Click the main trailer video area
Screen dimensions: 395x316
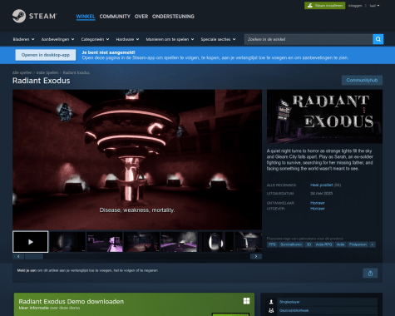point(137,160)
